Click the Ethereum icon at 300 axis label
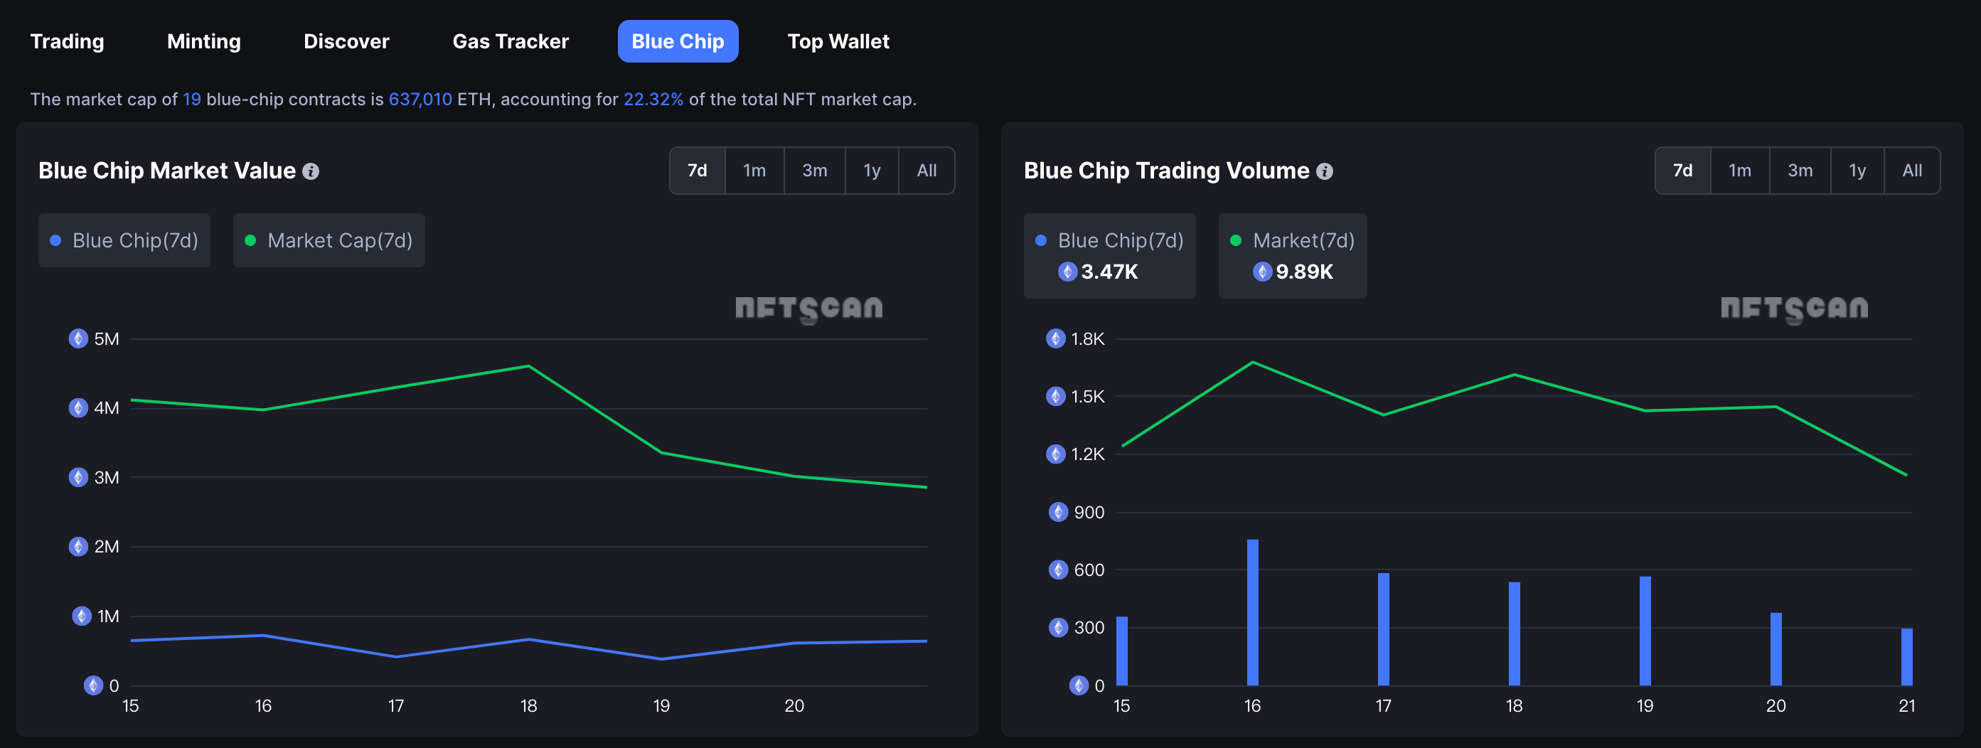 tap(1059, 627)
